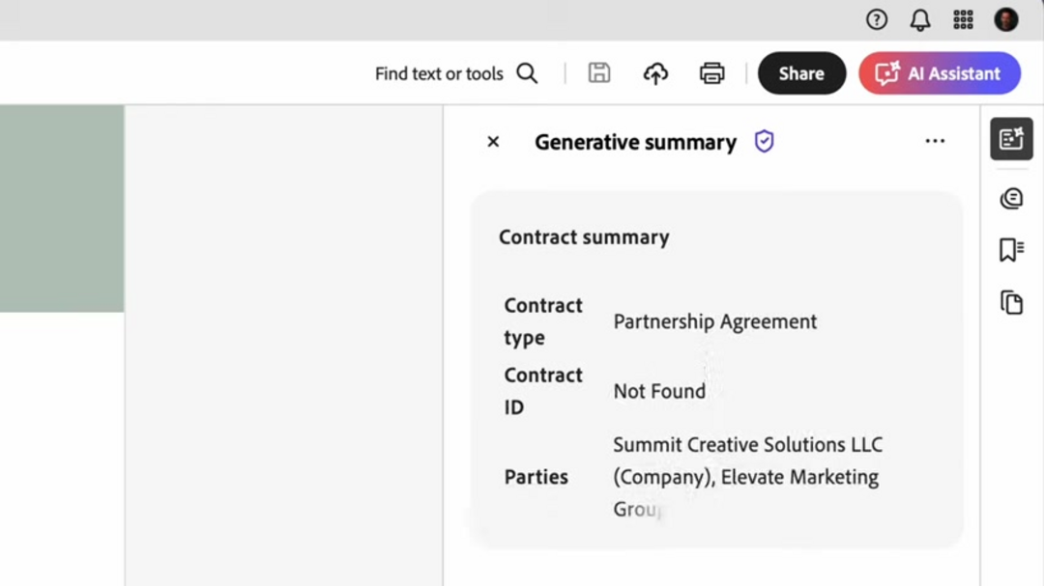The image size is (1044, 586).
Task: Open the AI Assistant button
Action: click(x=940, y=73)
